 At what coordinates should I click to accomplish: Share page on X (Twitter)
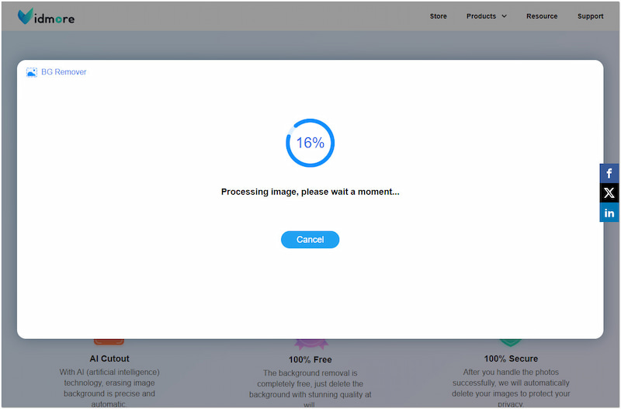[609, 193]
